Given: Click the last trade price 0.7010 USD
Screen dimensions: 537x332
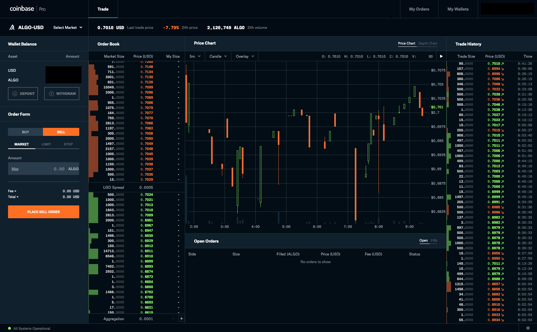Looking at the screenshot, I should 111,28.
